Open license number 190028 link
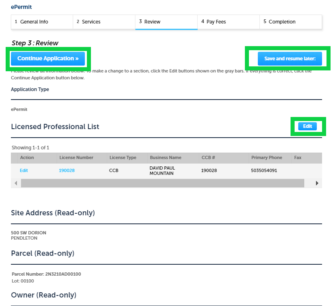Screen dimensions: 335x306 [x=67, y=171]
